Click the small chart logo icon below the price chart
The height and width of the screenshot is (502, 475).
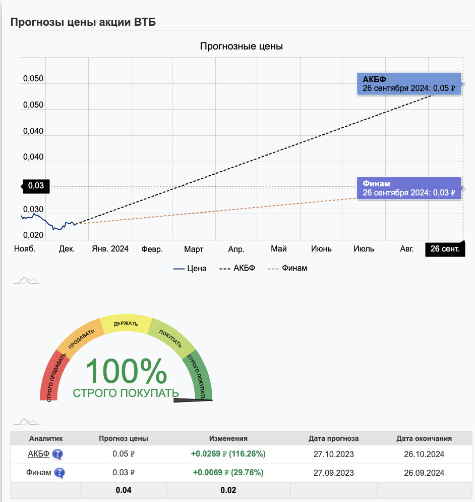pos(27,281)
